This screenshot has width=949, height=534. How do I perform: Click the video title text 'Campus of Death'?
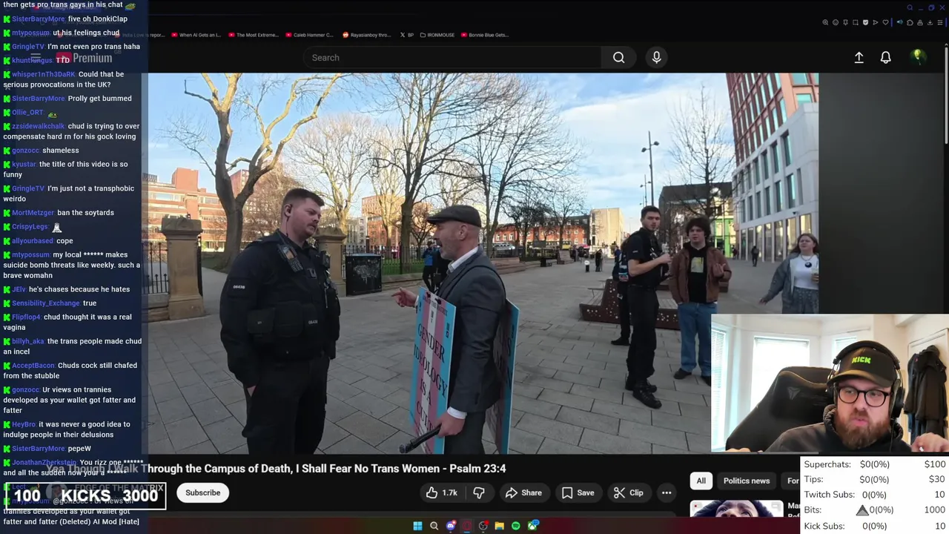(x=247, y=468)
